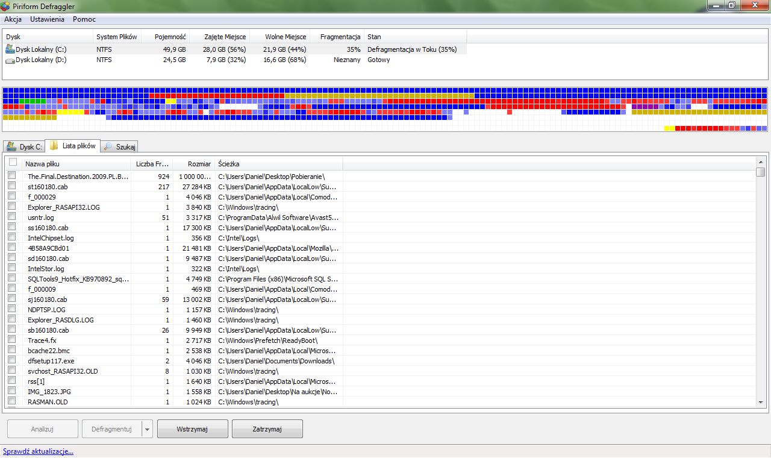Click file list scrollbar up arrow
The height and width of the screenshot is (458, 771).
pyautogui.click(x=760, y=162)
